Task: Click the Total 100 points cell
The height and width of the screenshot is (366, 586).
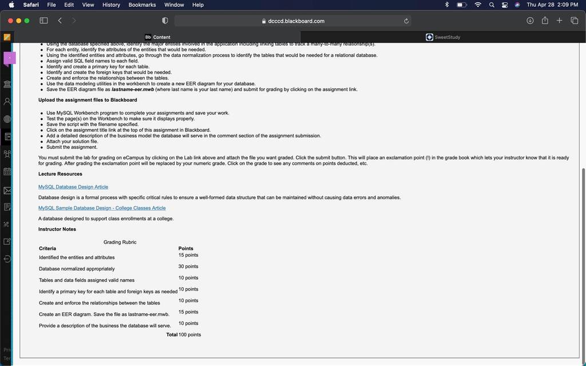Action: 184,335
